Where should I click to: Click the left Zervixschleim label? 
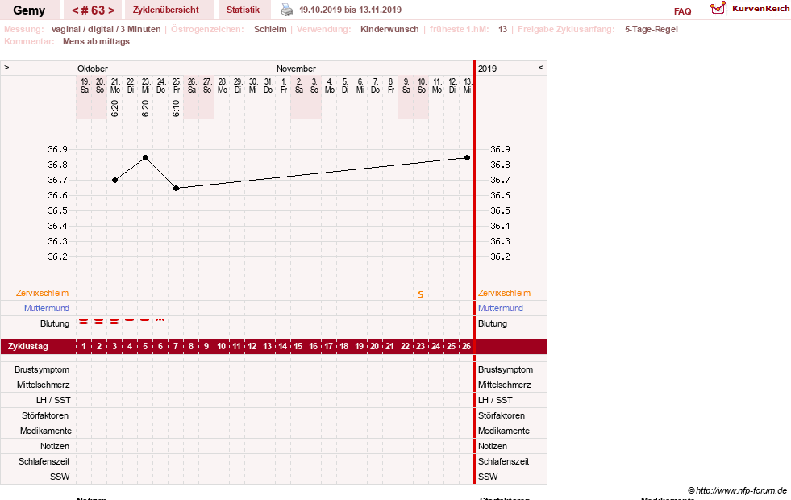[42, 293]
